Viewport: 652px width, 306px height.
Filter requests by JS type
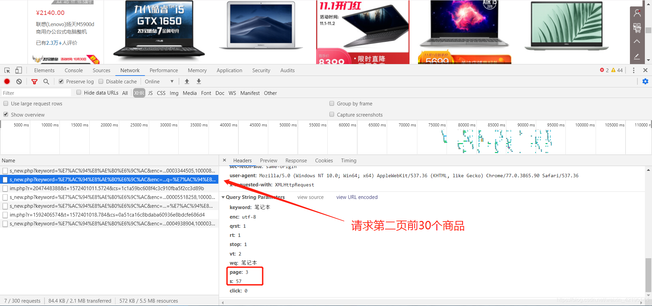[150, 93]
